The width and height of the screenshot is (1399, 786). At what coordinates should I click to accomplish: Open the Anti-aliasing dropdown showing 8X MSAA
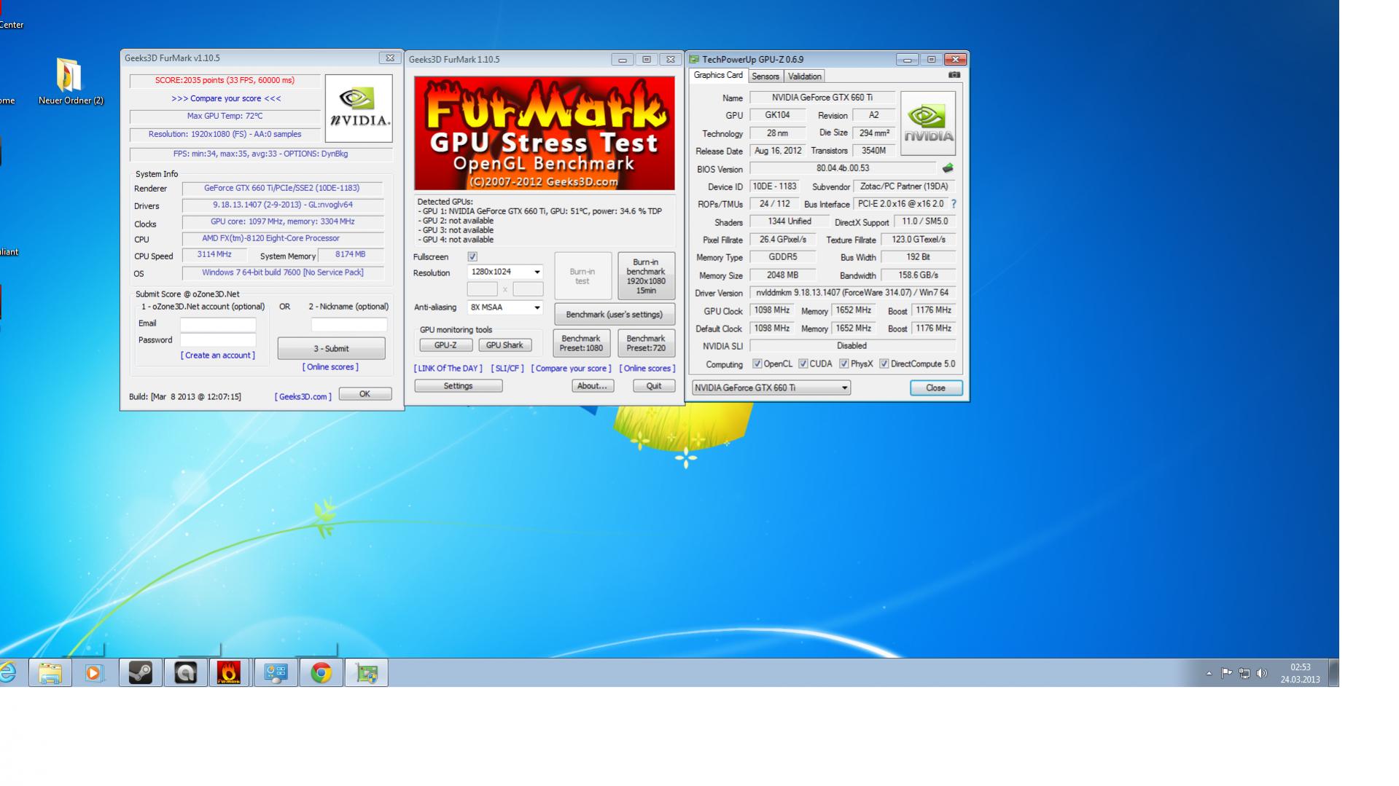point(505,307)
